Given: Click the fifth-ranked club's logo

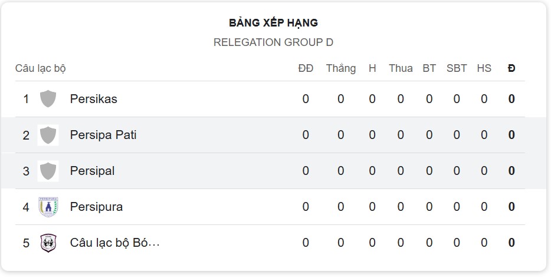Looking at the screenshot, I should [x=48, y=243].
